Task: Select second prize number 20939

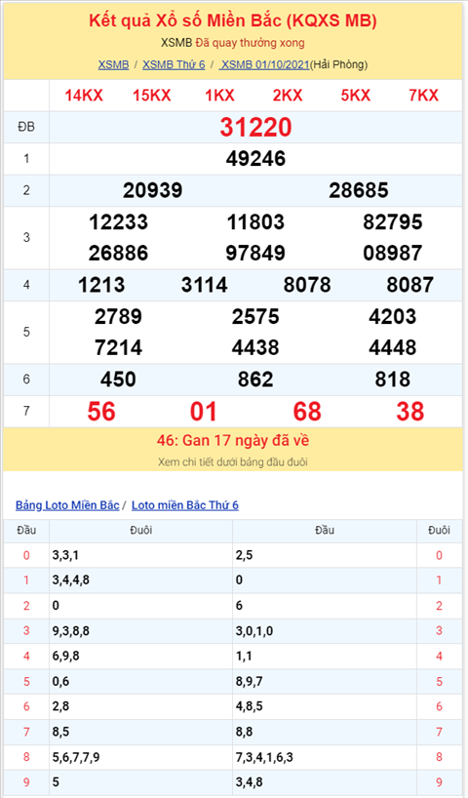Action: point(153,190)
